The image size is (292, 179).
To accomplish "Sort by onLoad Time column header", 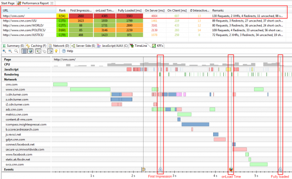I will point(105,10).
